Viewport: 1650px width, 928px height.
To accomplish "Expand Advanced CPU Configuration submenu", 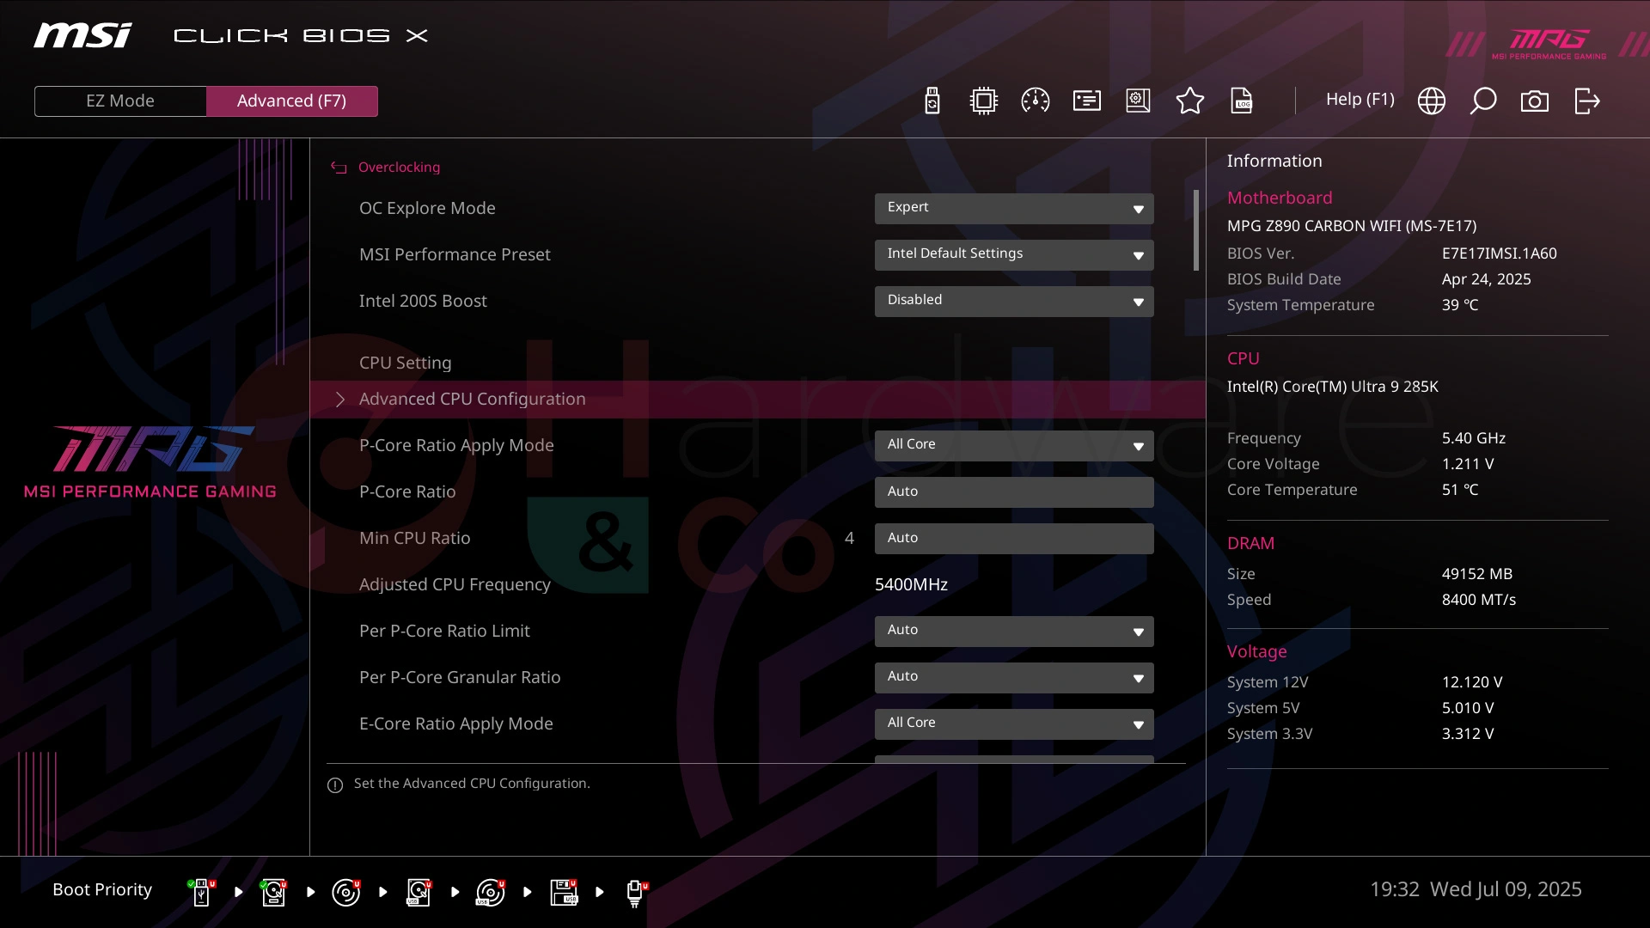I will 757,400.
